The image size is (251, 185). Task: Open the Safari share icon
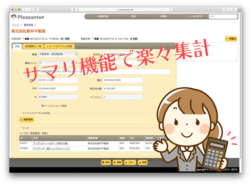[226, 10]
